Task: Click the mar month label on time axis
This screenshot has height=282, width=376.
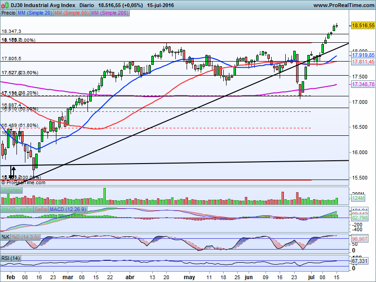Action: coord(68,277)
